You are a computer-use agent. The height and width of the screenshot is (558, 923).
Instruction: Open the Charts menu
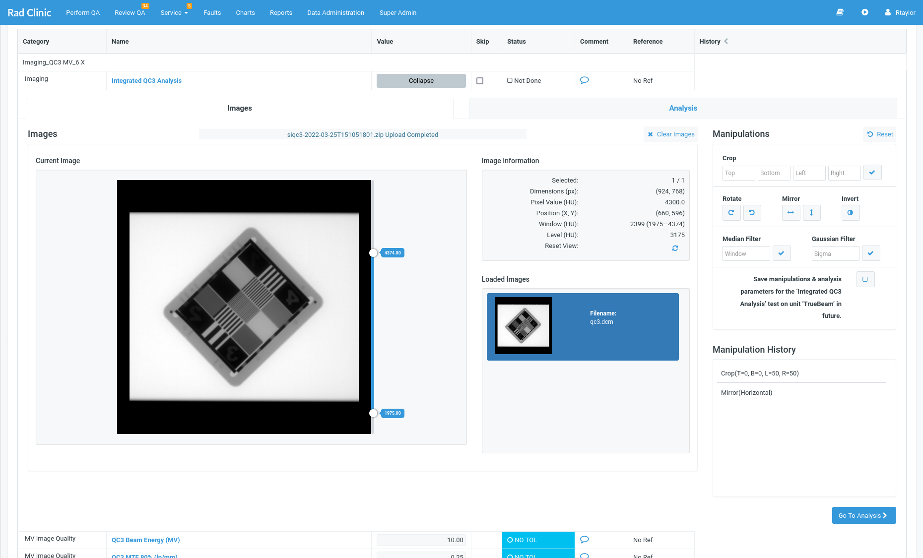[245, 13]
